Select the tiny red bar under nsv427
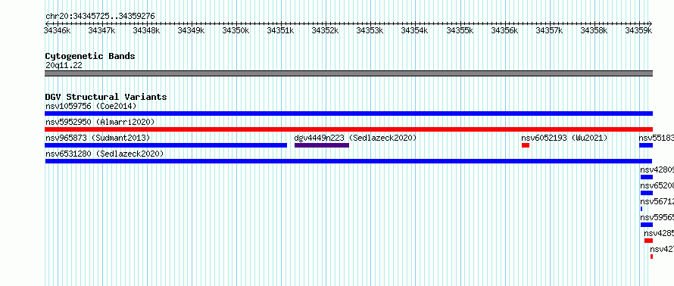The width and height of the screenshot is (674, 286). 651,256
